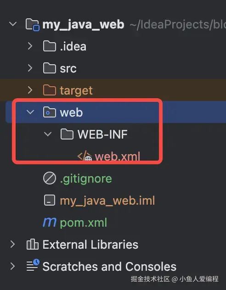
Task: Expand External Libraries node chevron
Action: click(x=12, y=244)
